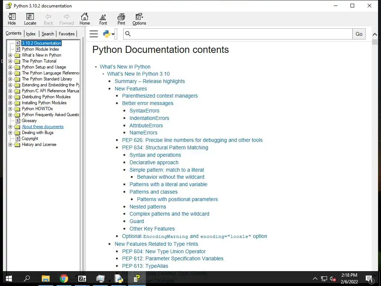Expand Distributing Python Modules node

coord(10,97)
